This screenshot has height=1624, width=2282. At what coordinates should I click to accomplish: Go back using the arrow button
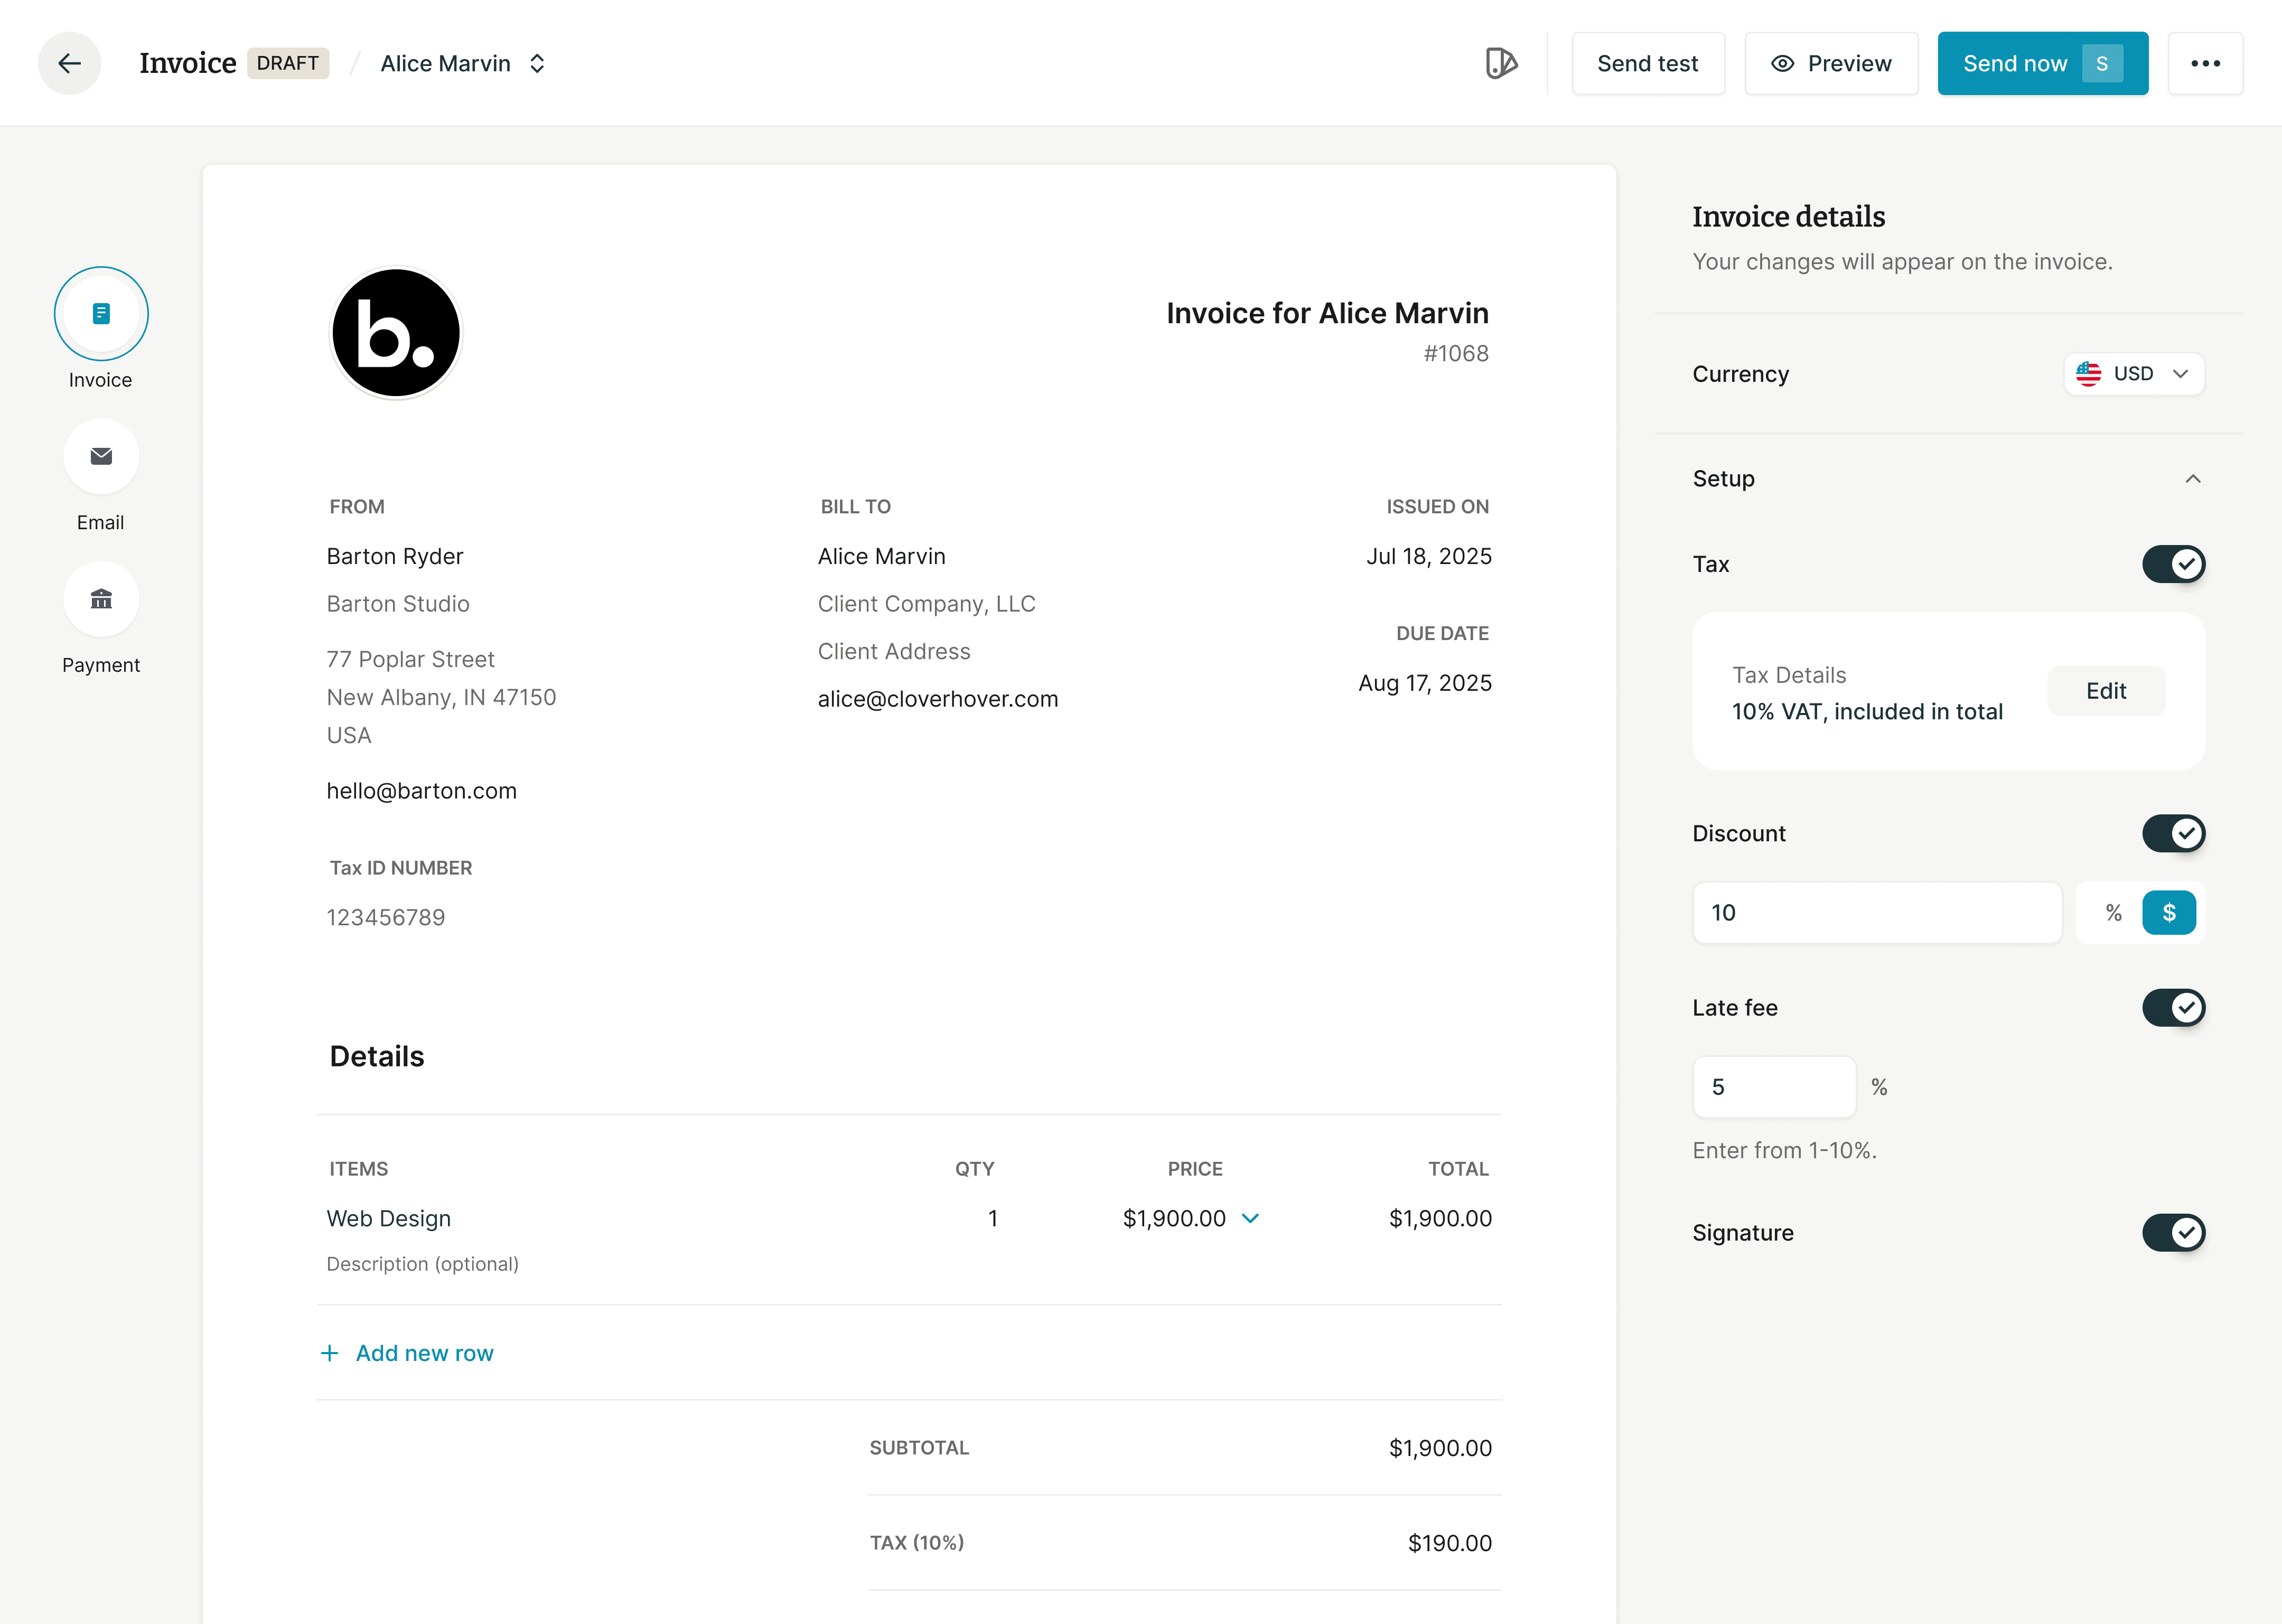(x=69, y=63)
